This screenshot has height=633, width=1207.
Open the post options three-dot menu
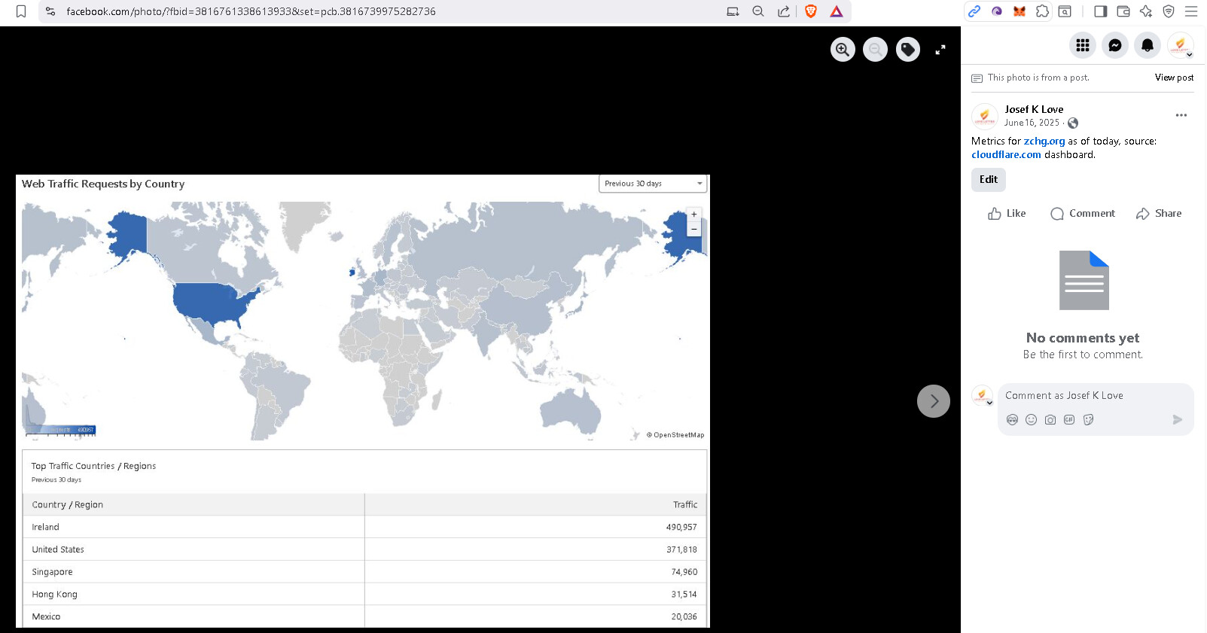[1181, 115]
